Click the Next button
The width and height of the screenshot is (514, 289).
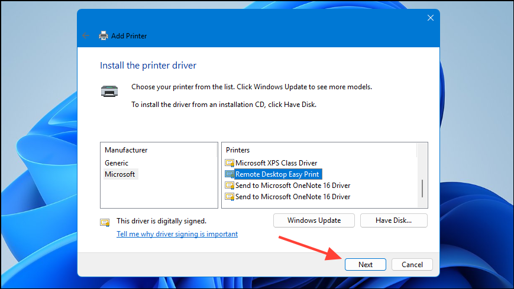(x=365, y=264)
